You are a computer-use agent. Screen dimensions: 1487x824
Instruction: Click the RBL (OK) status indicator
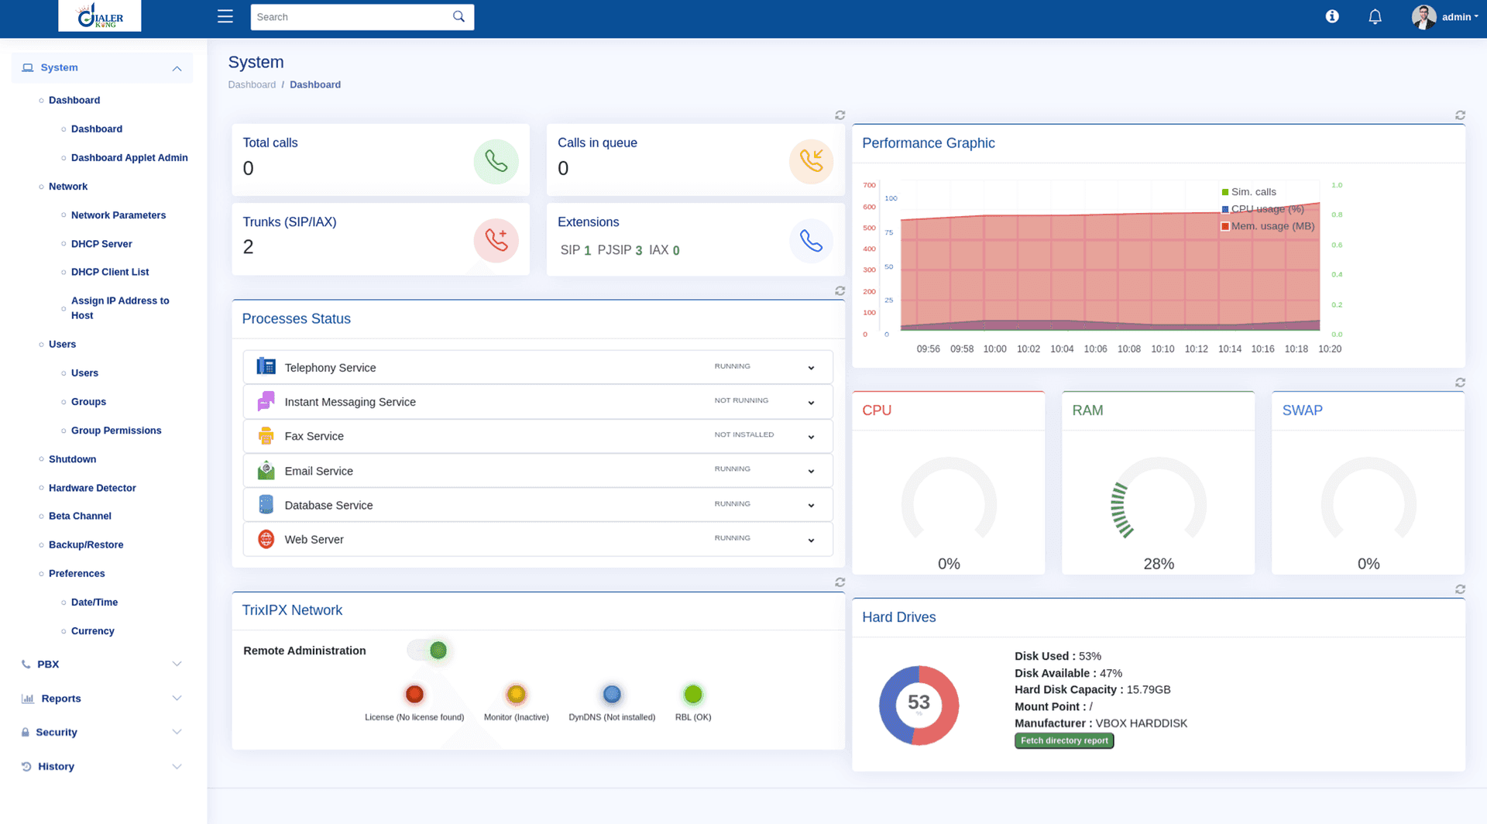pyautogui.click(x=692, y=693)
